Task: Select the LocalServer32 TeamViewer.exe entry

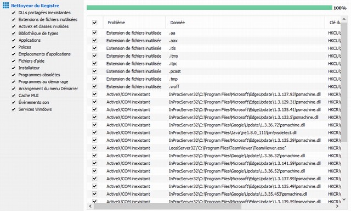Action: (228, 148)
